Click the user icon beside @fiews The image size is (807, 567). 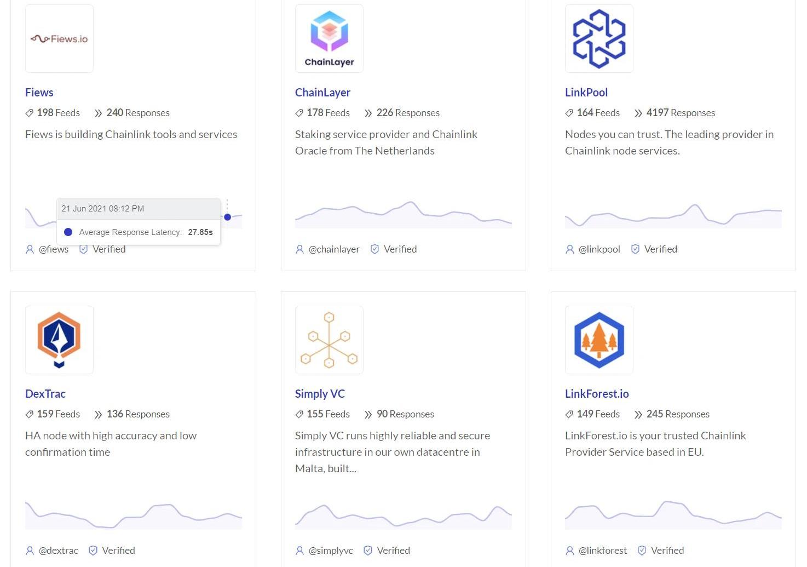click(30, 250)
